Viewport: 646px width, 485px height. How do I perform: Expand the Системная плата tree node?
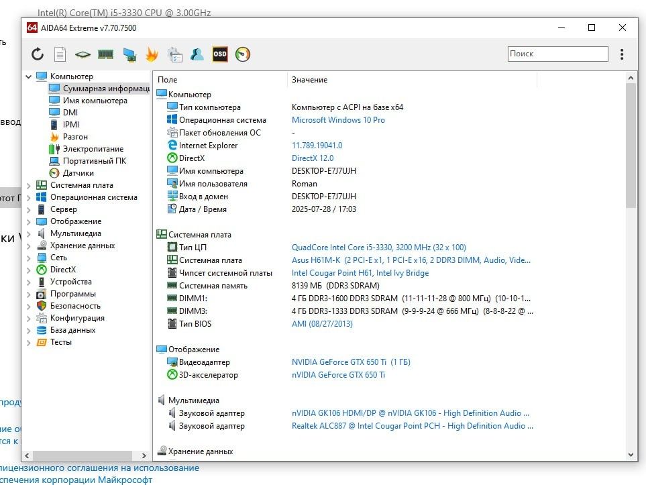[x=28, y=185]
